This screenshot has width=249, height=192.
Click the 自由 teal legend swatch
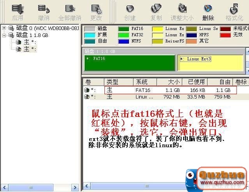[90, 41]
